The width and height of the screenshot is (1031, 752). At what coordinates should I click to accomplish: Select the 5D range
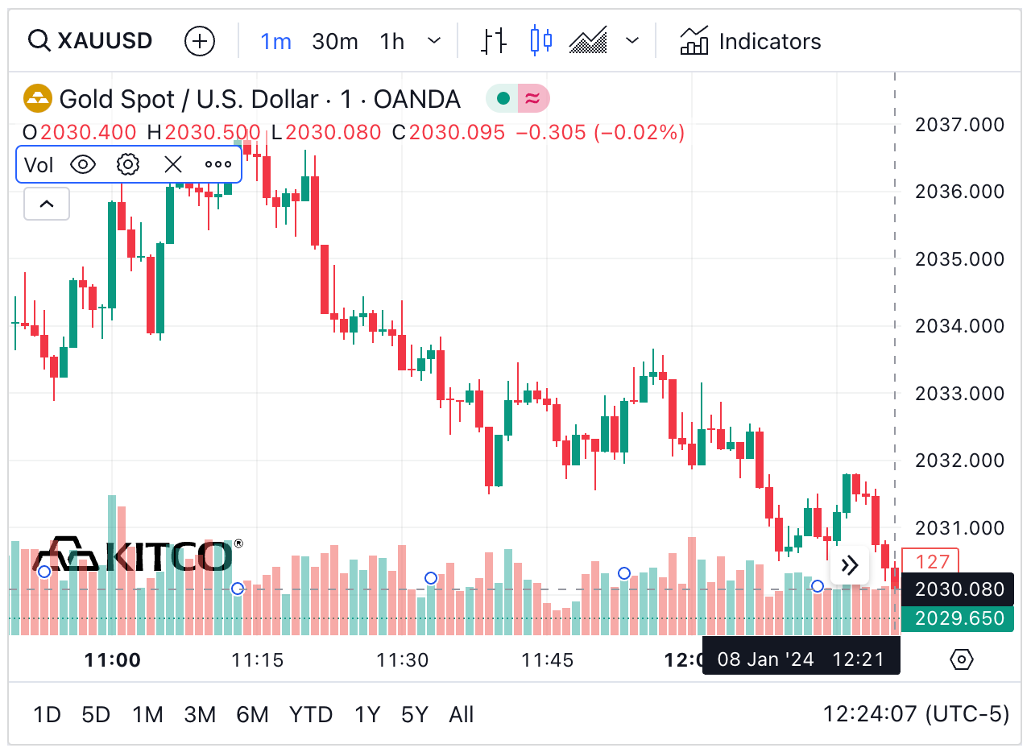coord(96,714)
